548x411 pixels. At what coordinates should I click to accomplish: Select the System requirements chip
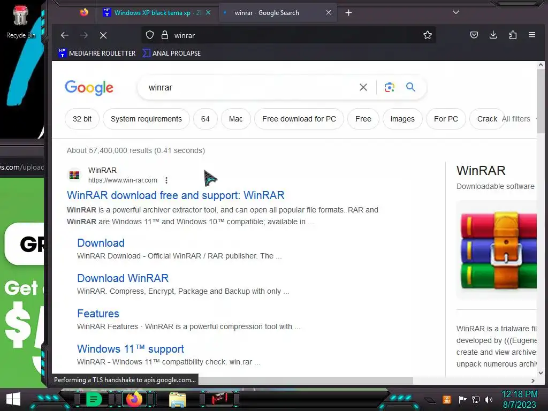point(146,119)
